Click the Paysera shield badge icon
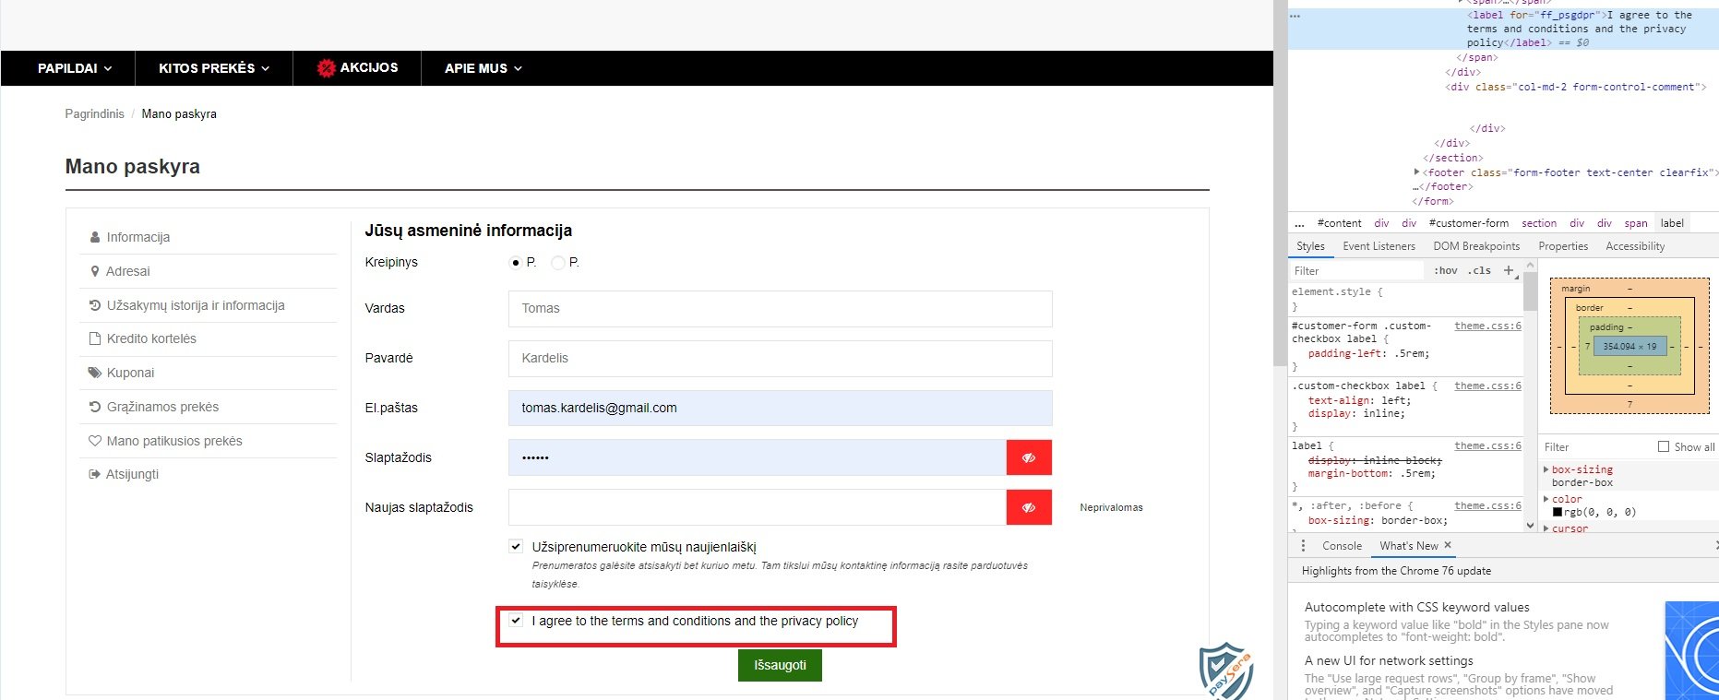Image resolution: width=1719 pixels, height=700 pixels. [1226, 671]
